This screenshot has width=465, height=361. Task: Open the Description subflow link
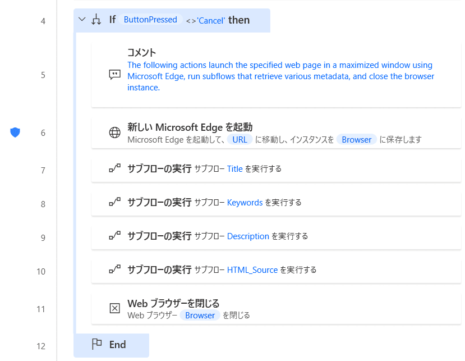click(x=248, y=236)
